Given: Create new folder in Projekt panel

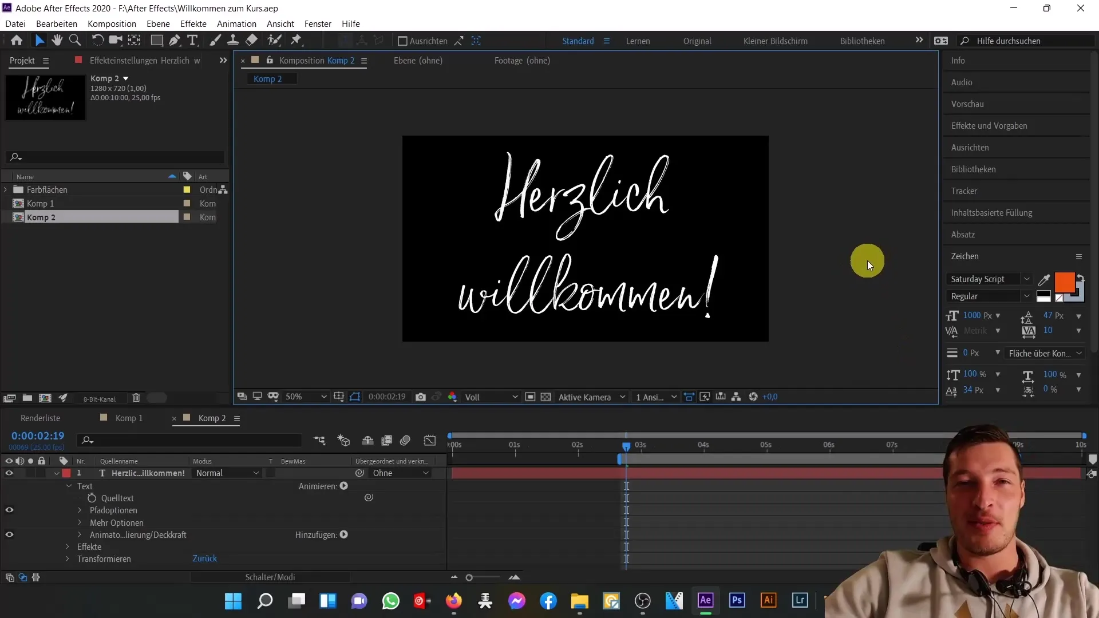Looking at the screenshot, I should [27, 398].
